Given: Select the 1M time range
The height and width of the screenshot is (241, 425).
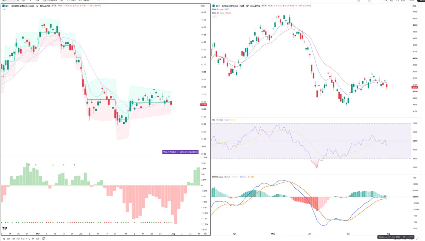Looking at the screenshot, I should [13, 239].
